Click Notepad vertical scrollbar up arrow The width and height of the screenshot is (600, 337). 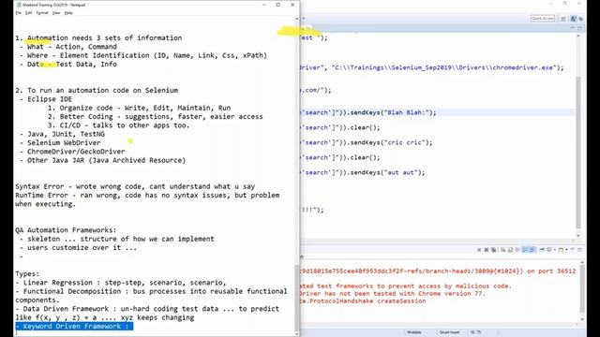tap(297, 19)
